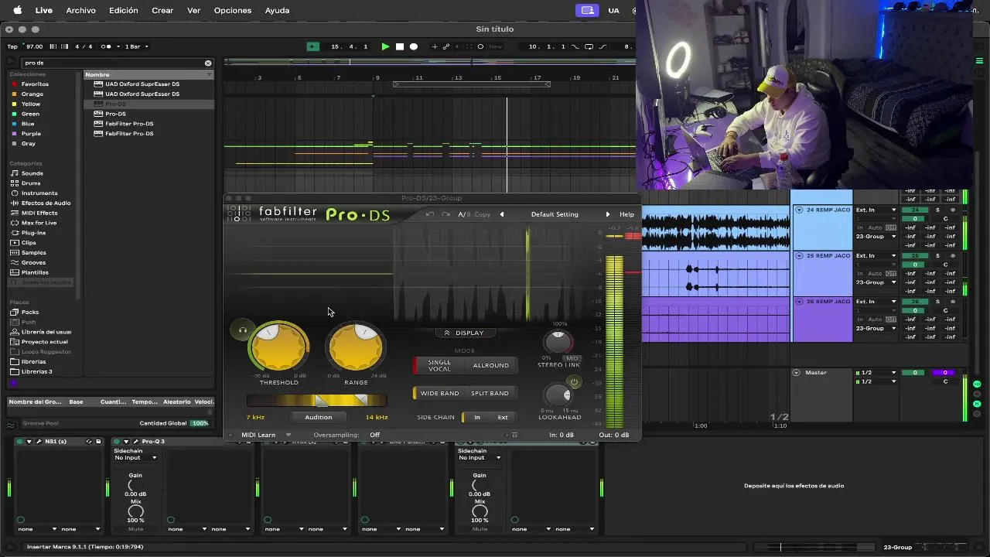Screen dimensions: 990x557
Task: Open the Efectos de Audio category
Action: point(46,203)
